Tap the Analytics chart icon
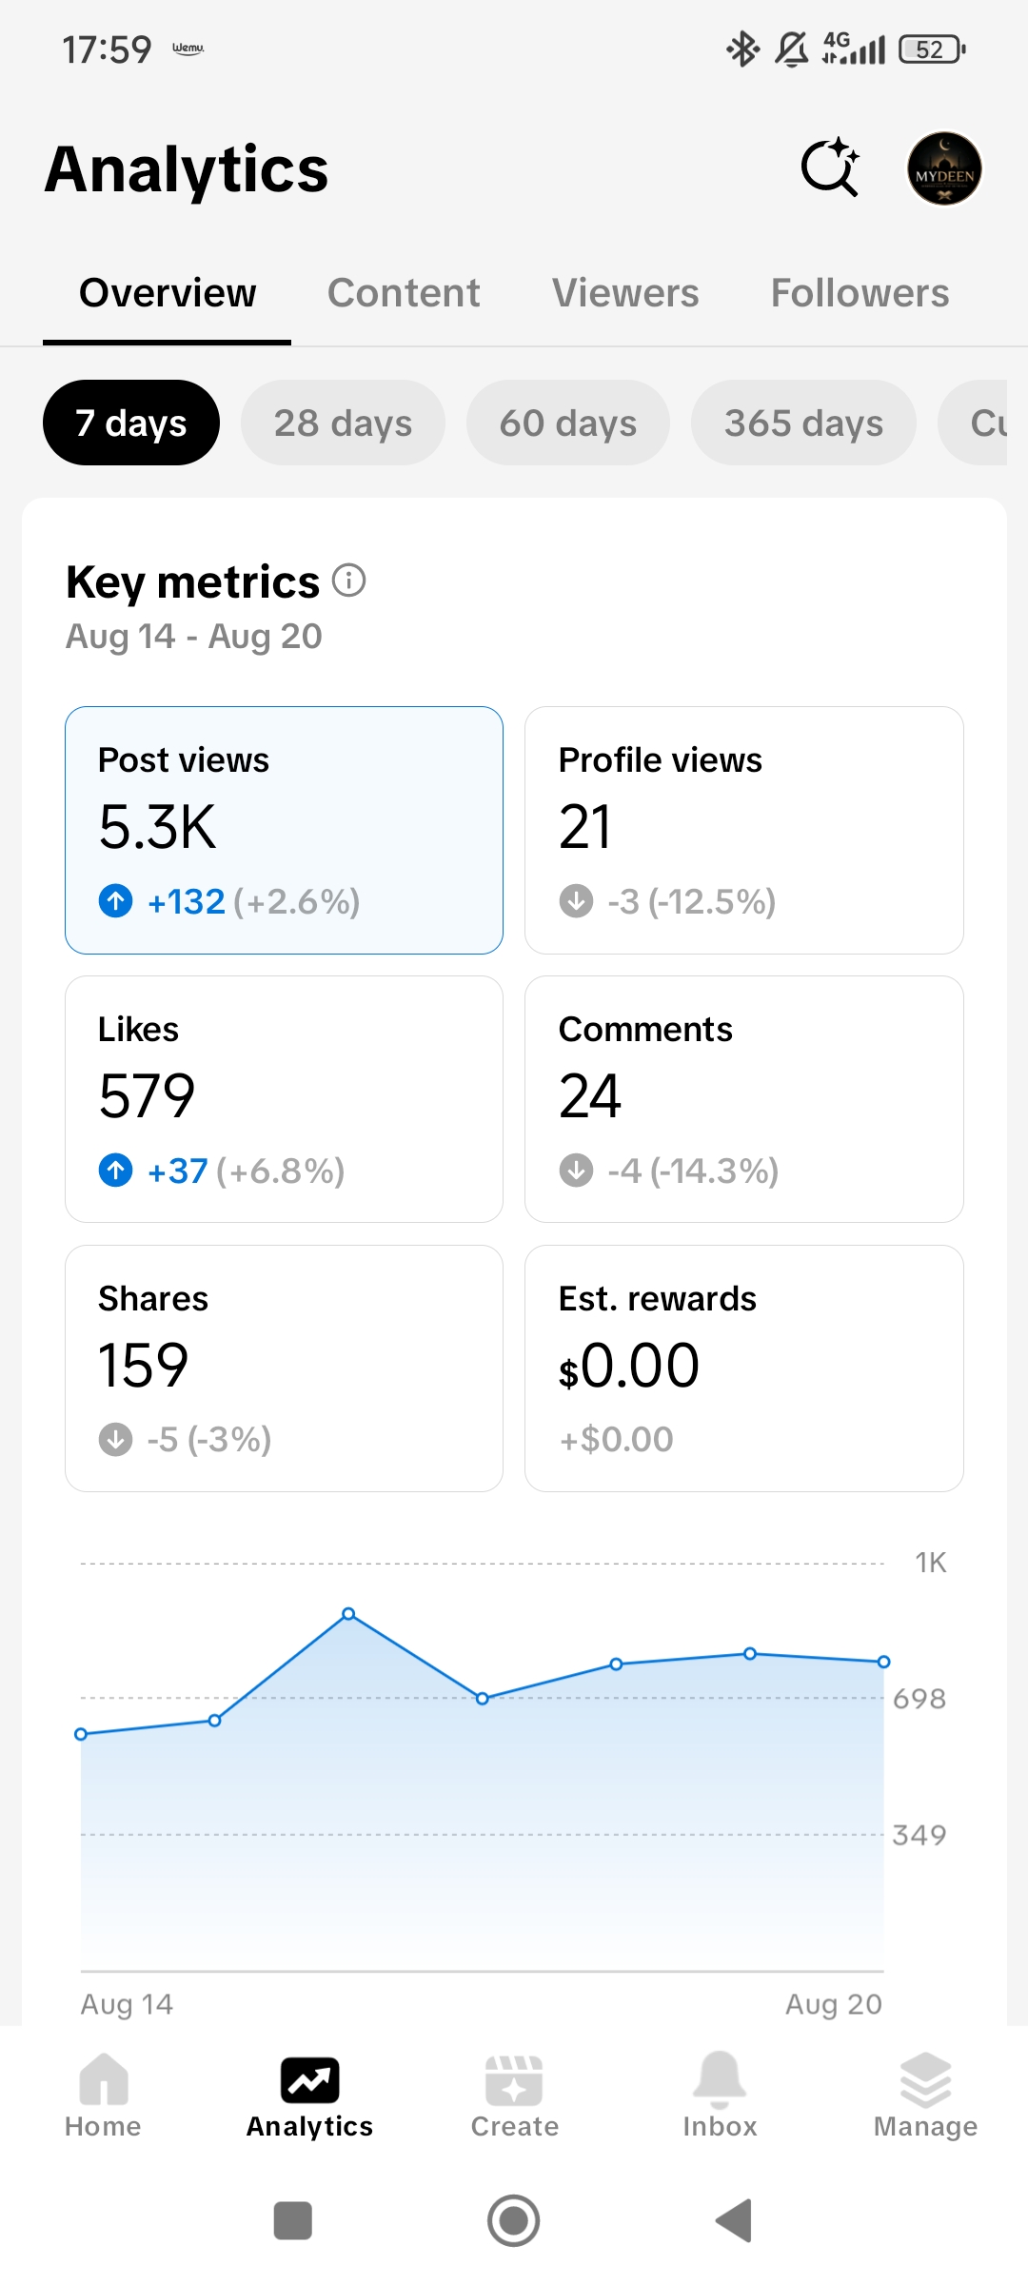This screenshot has height=2284, width=1028. click(310, 2080)
